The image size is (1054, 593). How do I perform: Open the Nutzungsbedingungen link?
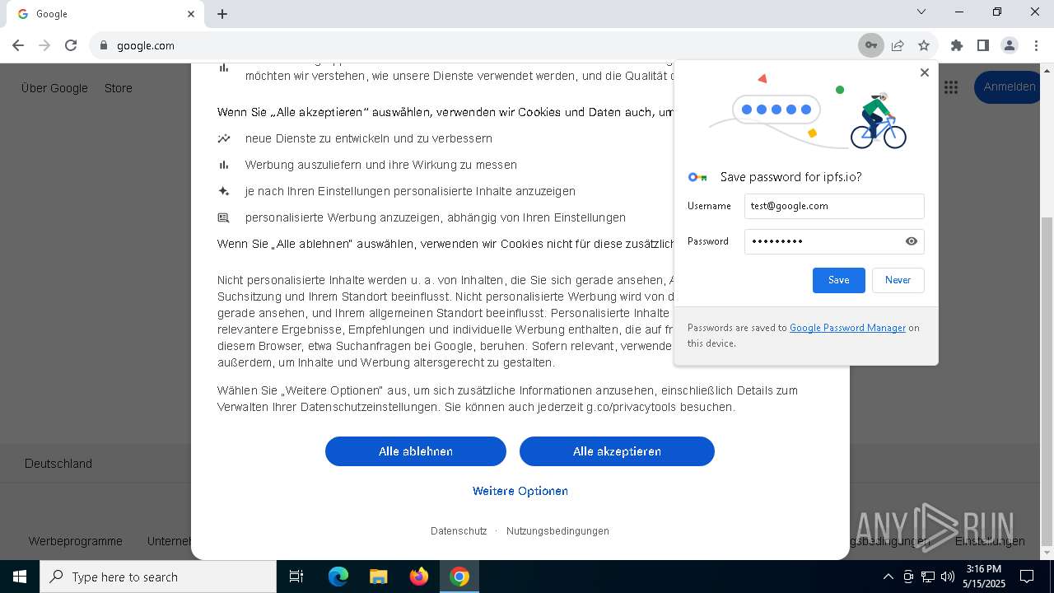(x=557, y=531)
